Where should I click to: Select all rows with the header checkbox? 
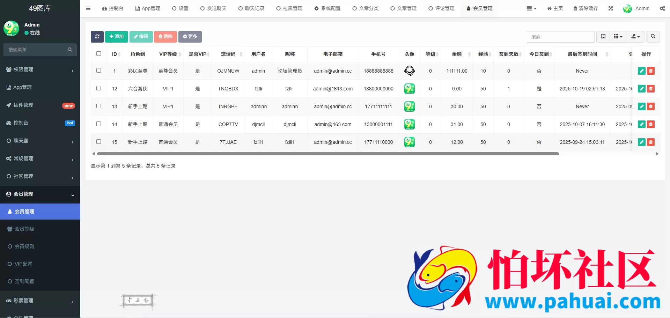(x=98, y=54)
